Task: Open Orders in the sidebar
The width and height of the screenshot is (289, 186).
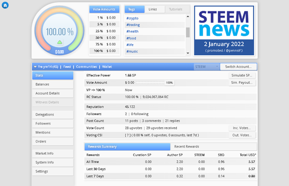Action: (x=53, y=141)
